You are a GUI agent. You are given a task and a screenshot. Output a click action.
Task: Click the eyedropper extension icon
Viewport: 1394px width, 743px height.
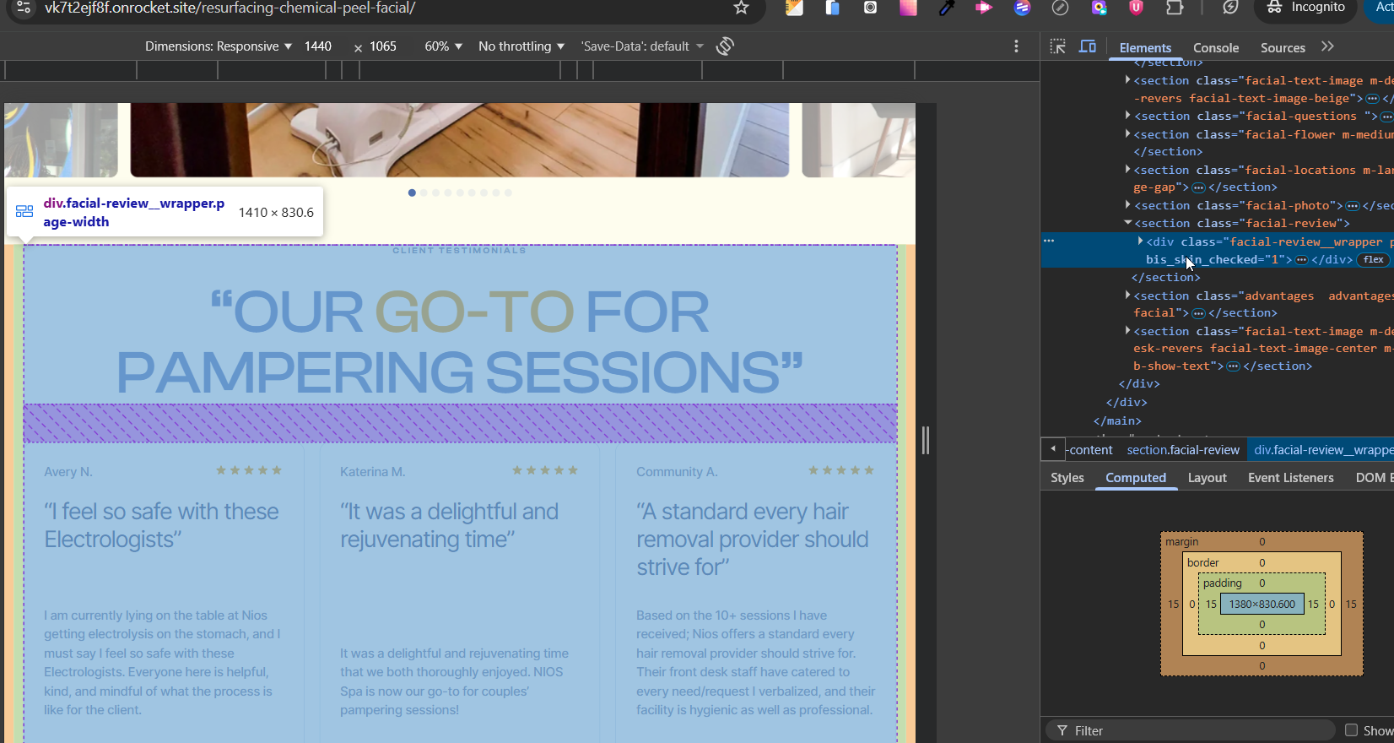coord(946,8)
